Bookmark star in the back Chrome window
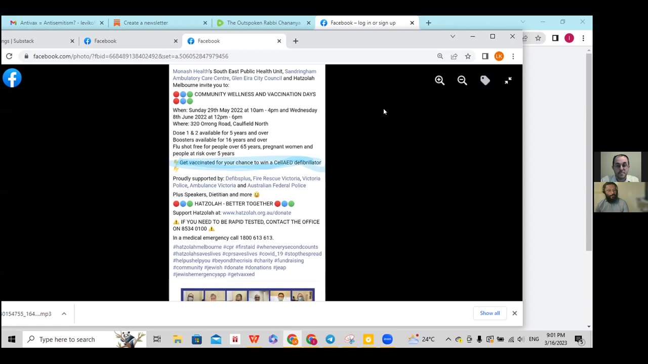 (538, 38)
